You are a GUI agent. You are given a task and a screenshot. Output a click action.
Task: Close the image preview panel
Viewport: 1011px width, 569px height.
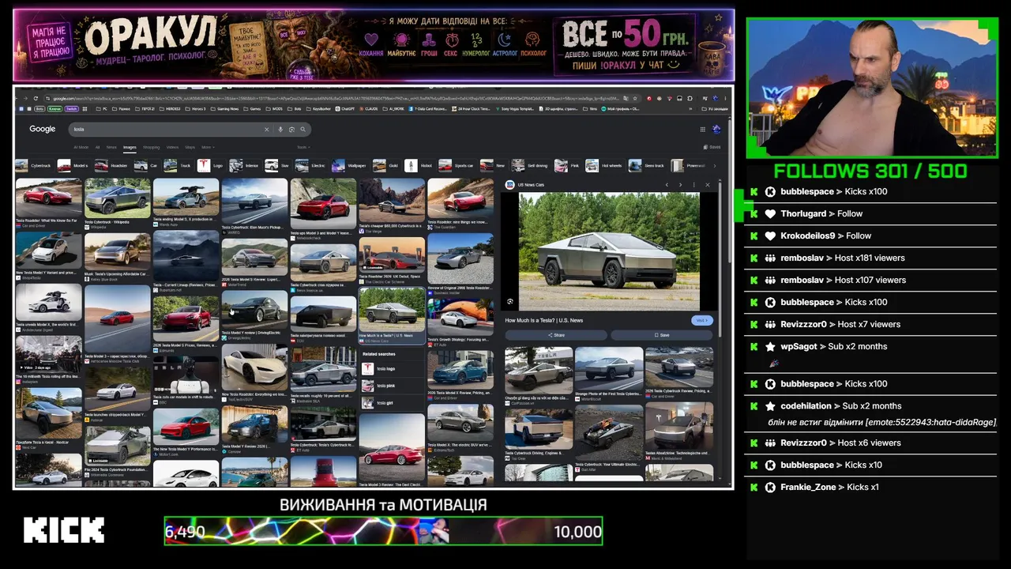point(708,185)
